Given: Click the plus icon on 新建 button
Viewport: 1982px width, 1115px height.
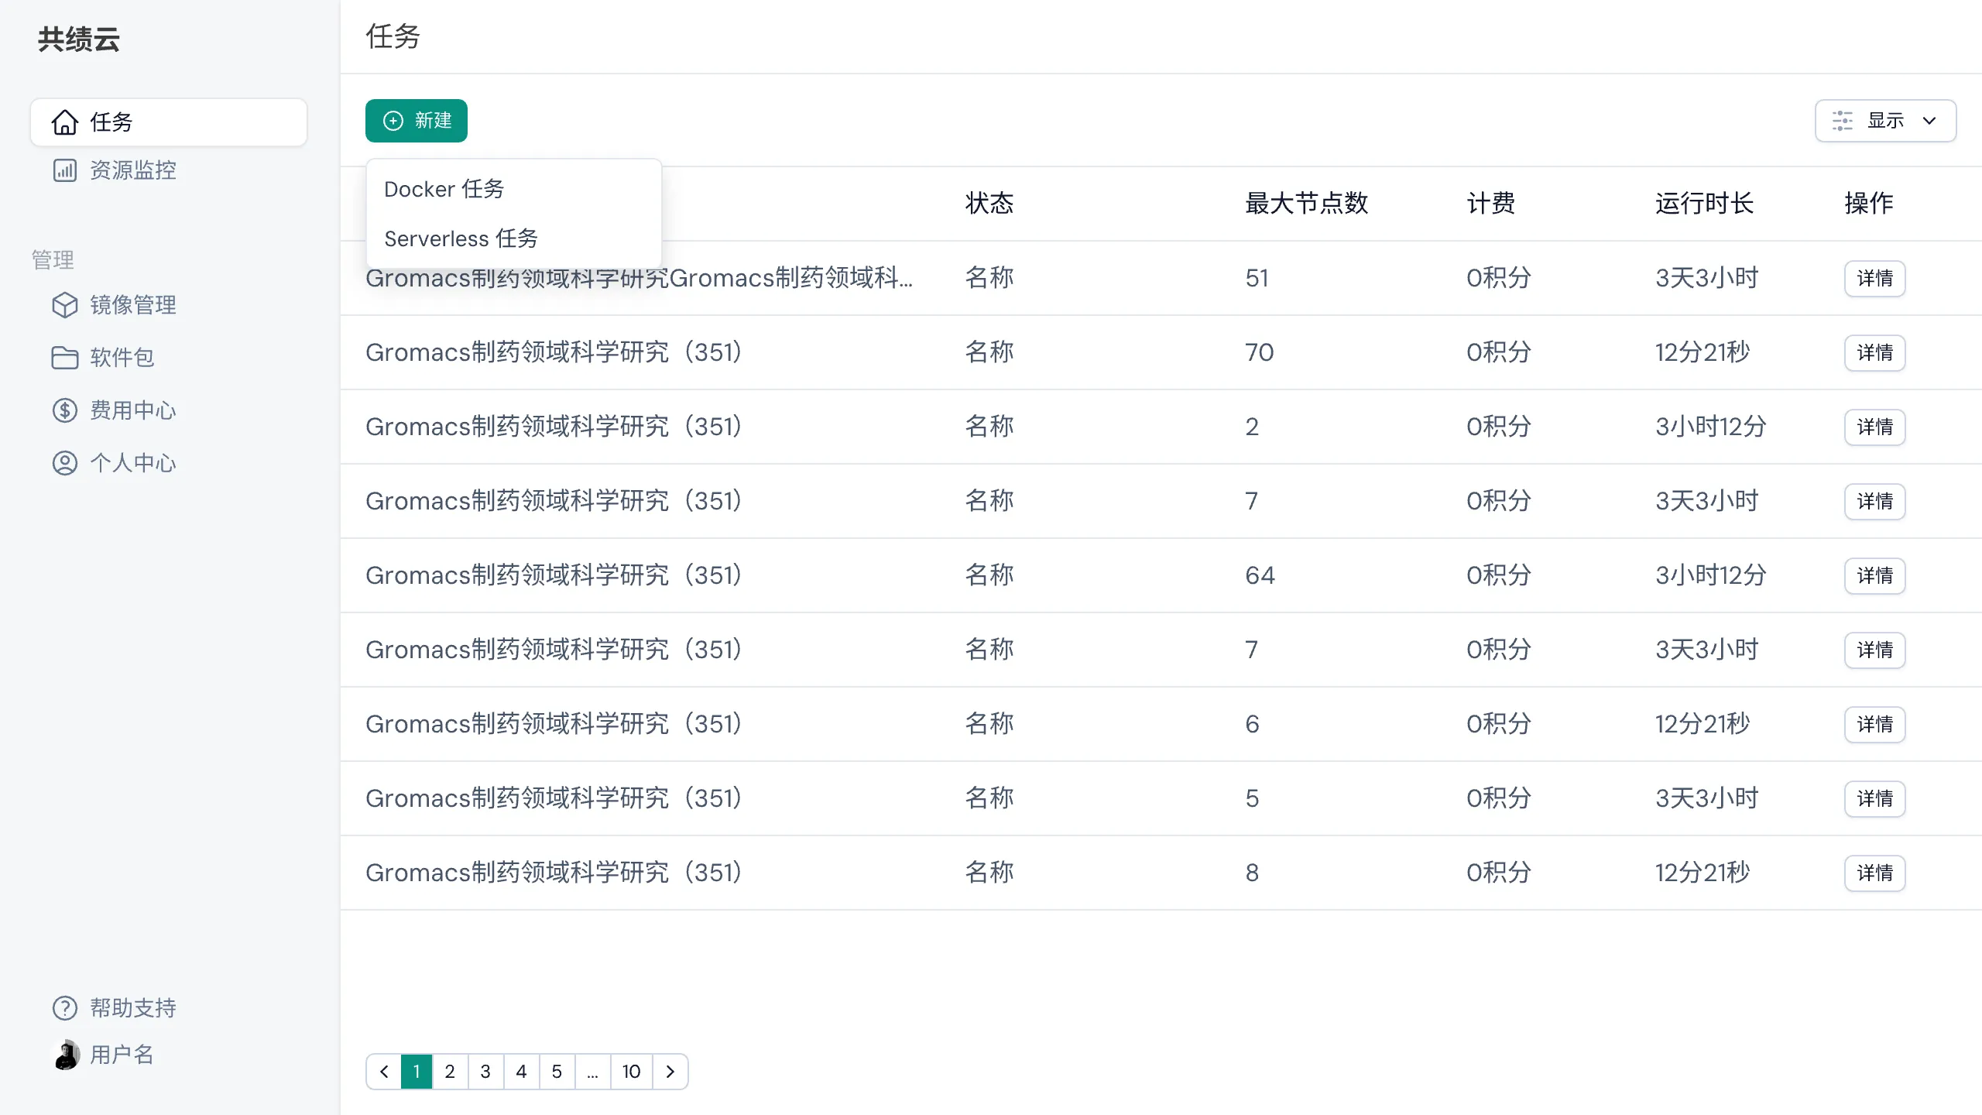Looking at the screenshot, I should pos(393,121).
